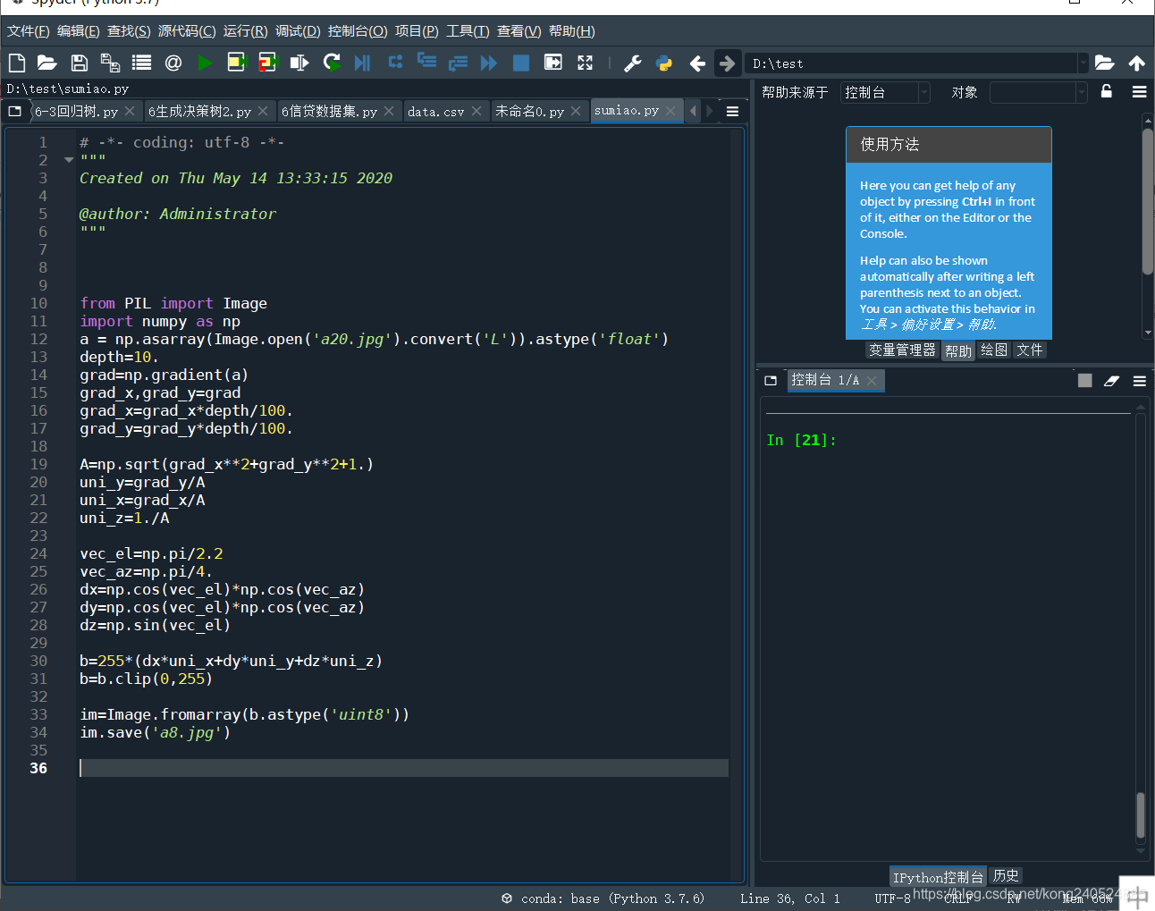
Task: Toggle the help pane lock icon
Action: click(x=1107, y=91)
